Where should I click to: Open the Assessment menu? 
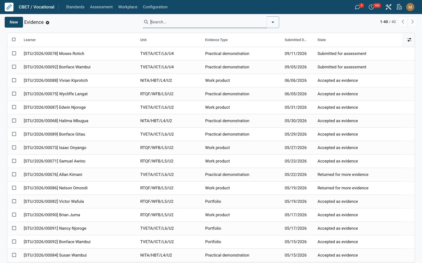(x=101, y=7)
